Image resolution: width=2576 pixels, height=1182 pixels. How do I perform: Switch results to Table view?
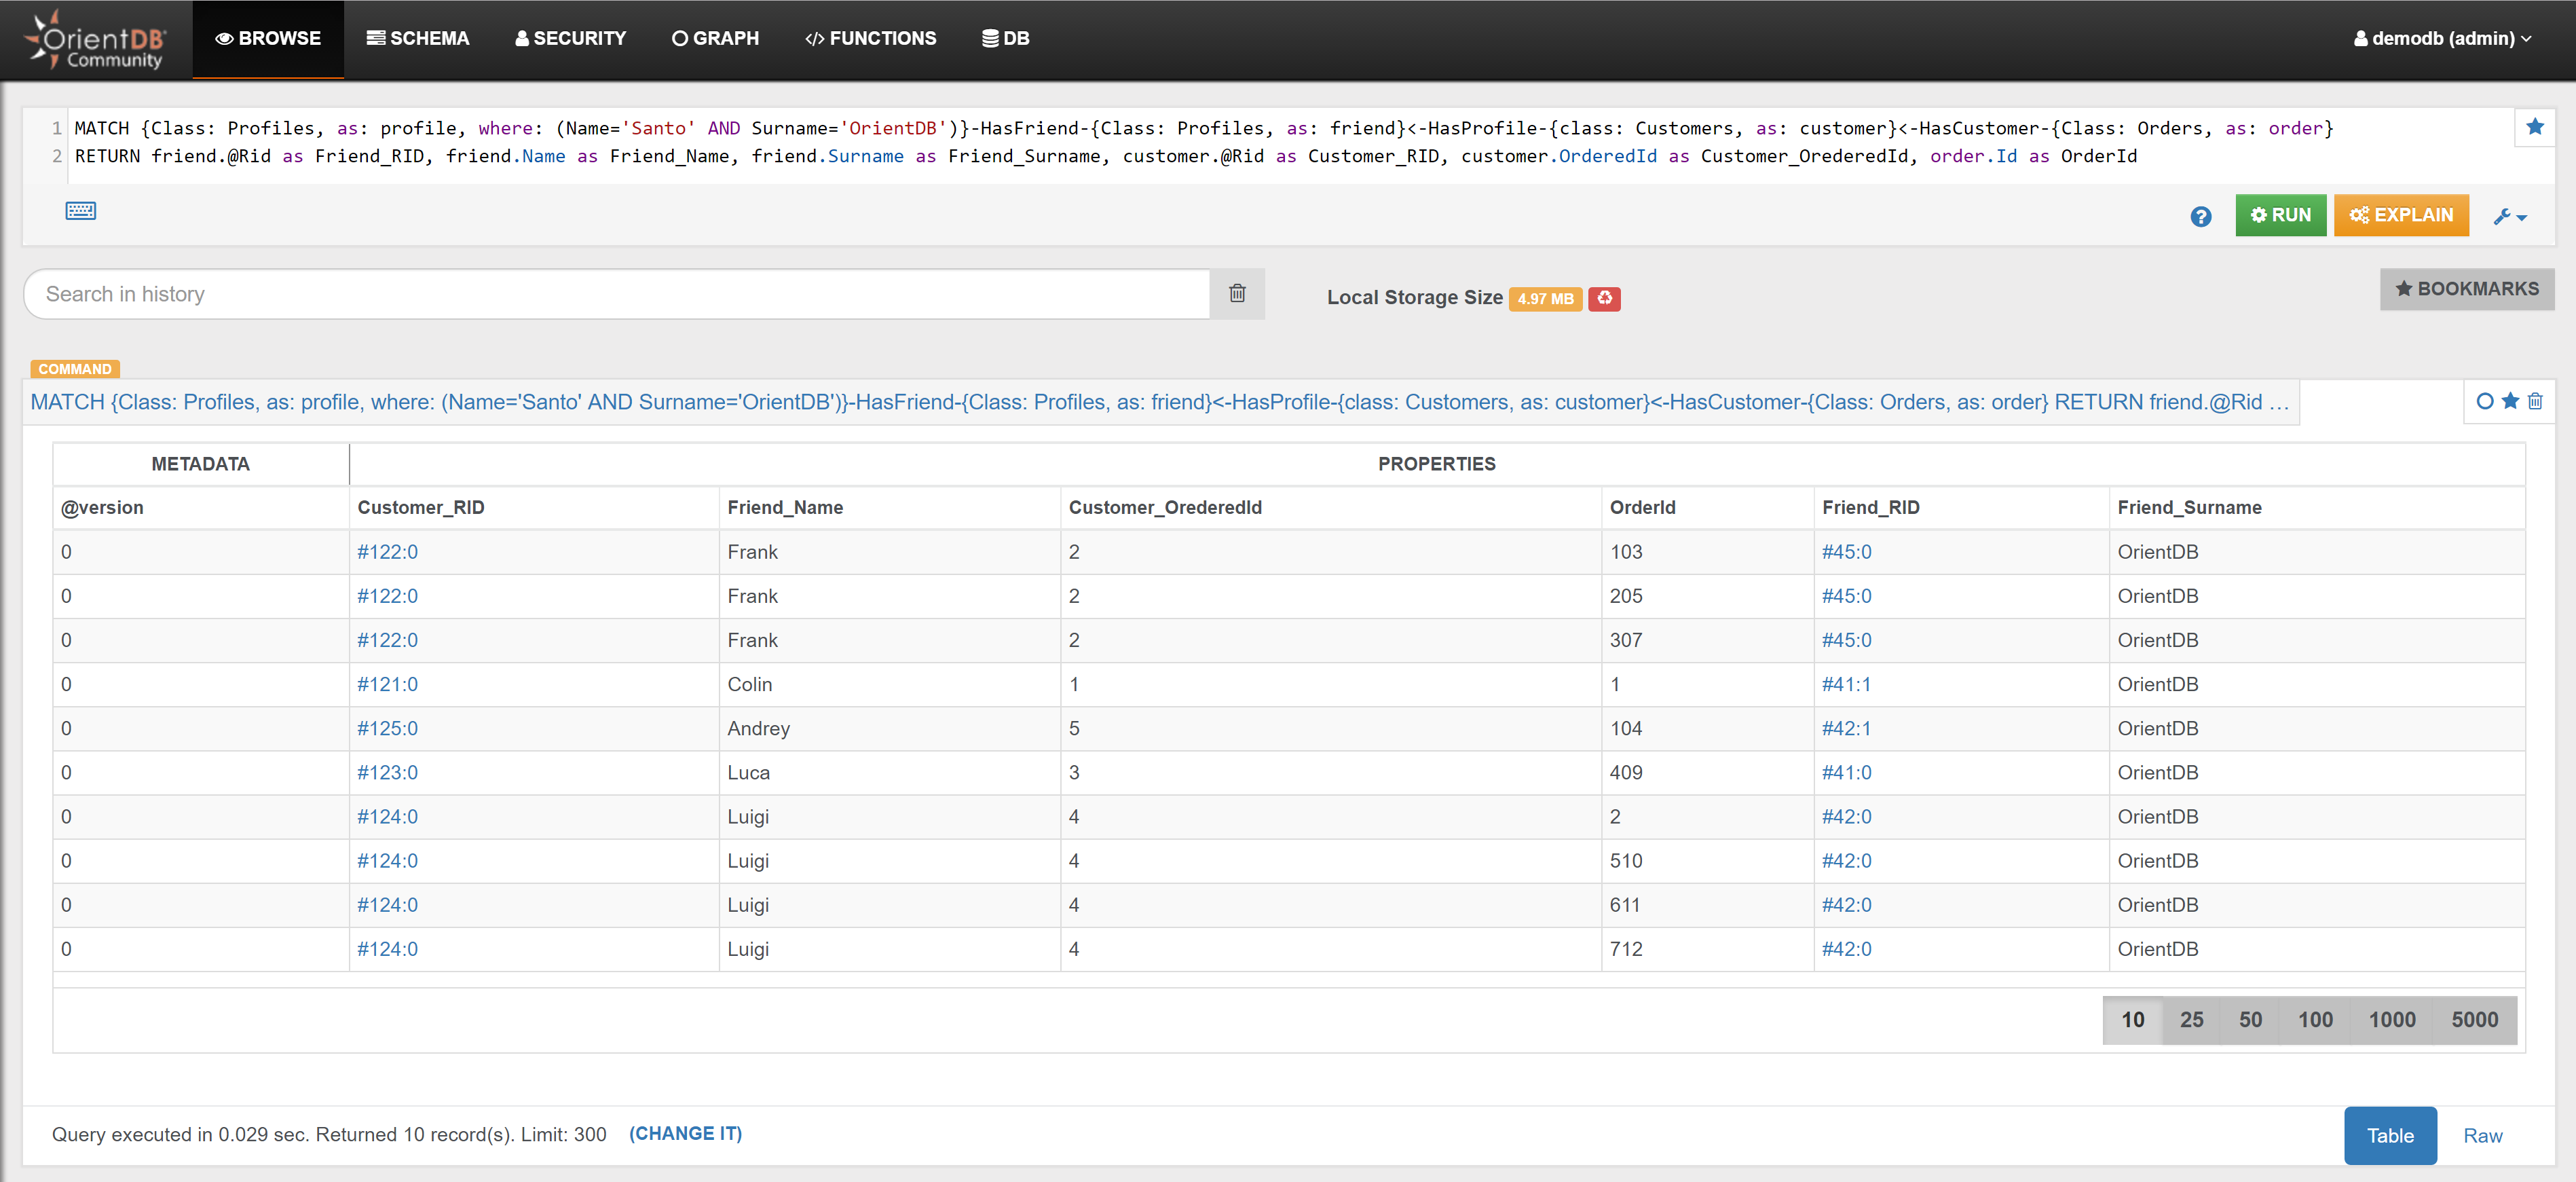point(2389,1135)
